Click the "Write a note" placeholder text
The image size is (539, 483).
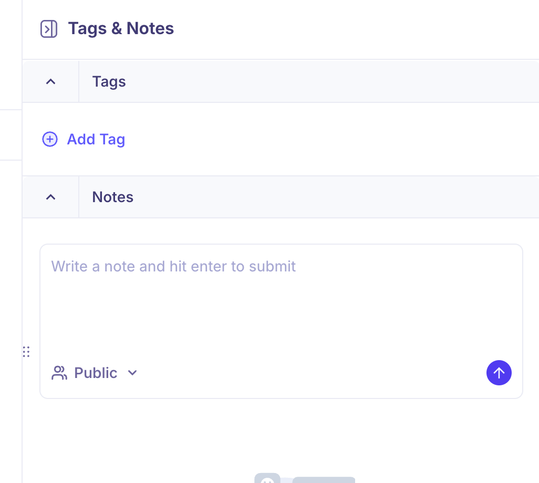pyautogui.click(x=173, y=266)
